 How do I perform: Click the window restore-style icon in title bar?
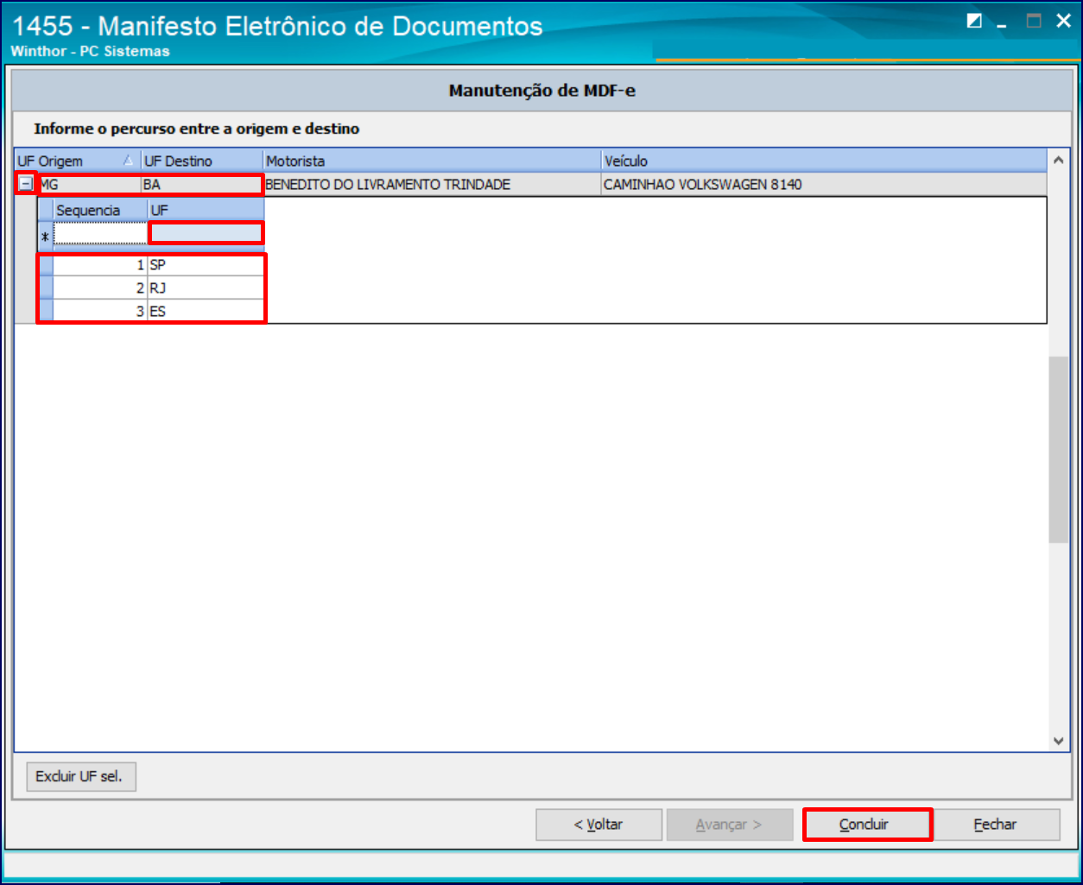pos(974,22)
